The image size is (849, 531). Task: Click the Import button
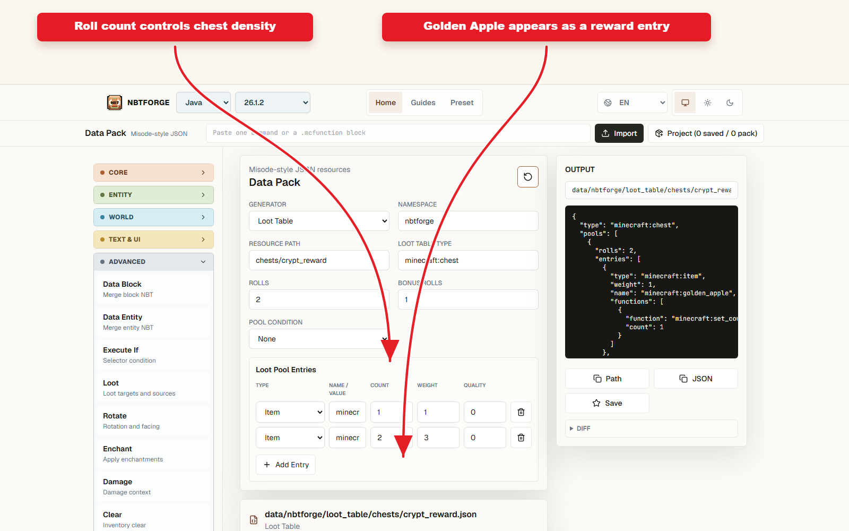pos(619,133)
